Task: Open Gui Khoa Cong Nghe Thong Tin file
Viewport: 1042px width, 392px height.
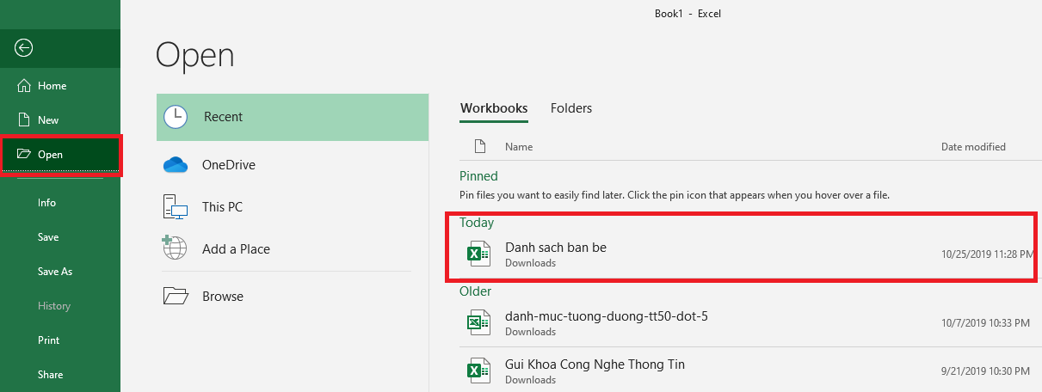Action: click(595, 364)
